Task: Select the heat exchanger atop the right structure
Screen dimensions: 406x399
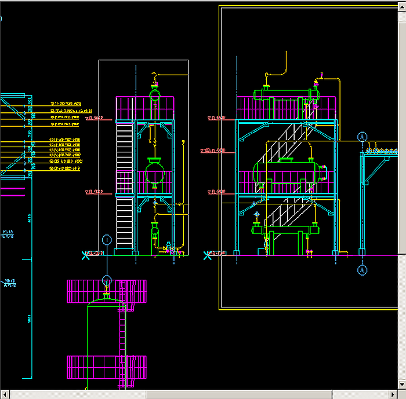Action: [287, 94]
